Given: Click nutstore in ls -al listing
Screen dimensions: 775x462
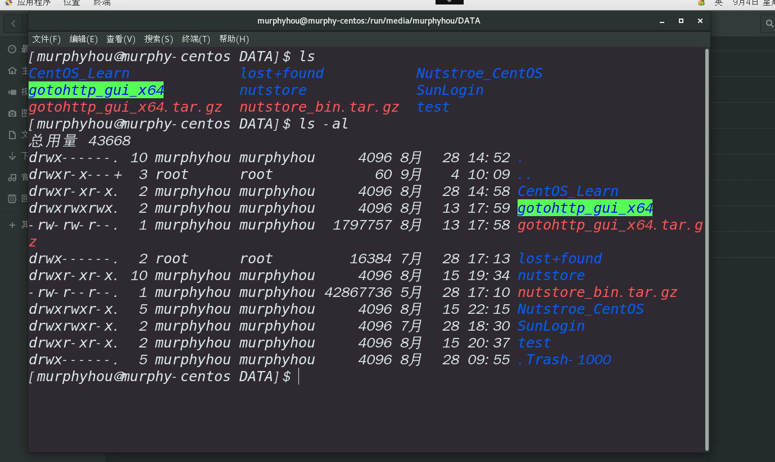Looking at the screenshot, I should (x=551, y=276).
